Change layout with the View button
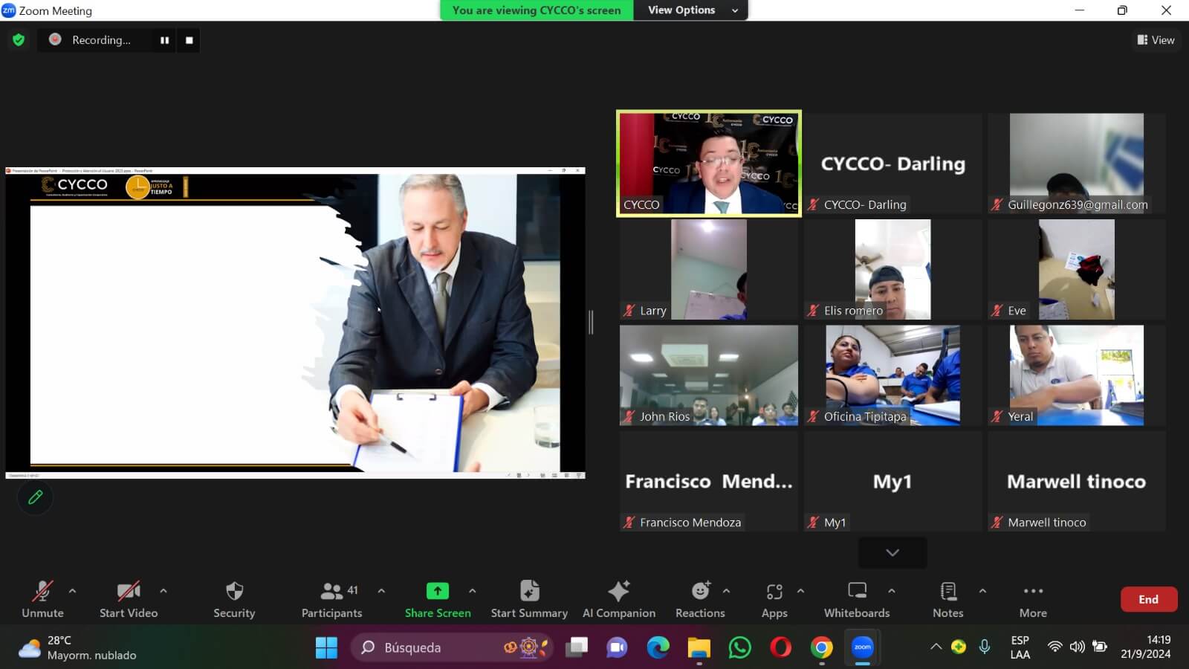1189x669 pixels. tap(1156, 40)
